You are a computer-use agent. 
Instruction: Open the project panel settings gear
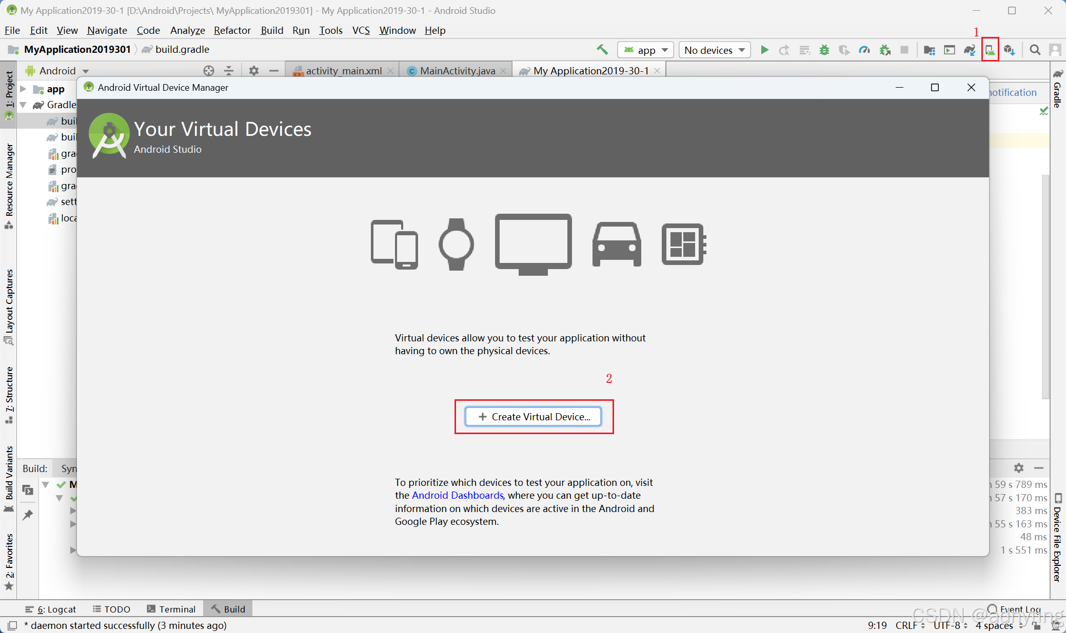pyautogui.click(x=253, y=71)
